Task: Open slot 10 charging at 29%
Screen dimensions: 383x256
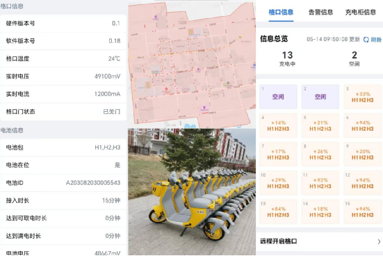Action: click(278, 183)
